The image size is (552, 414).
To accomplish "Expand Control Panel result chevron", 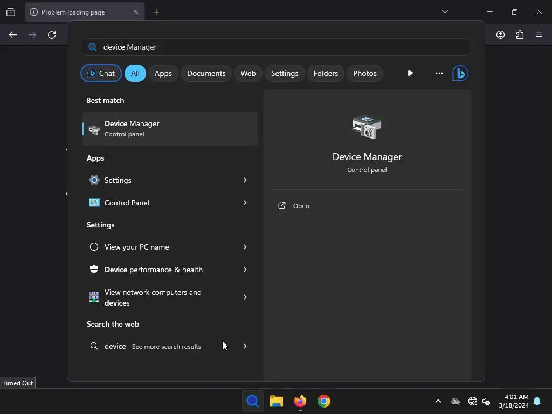I will point(245,203).
